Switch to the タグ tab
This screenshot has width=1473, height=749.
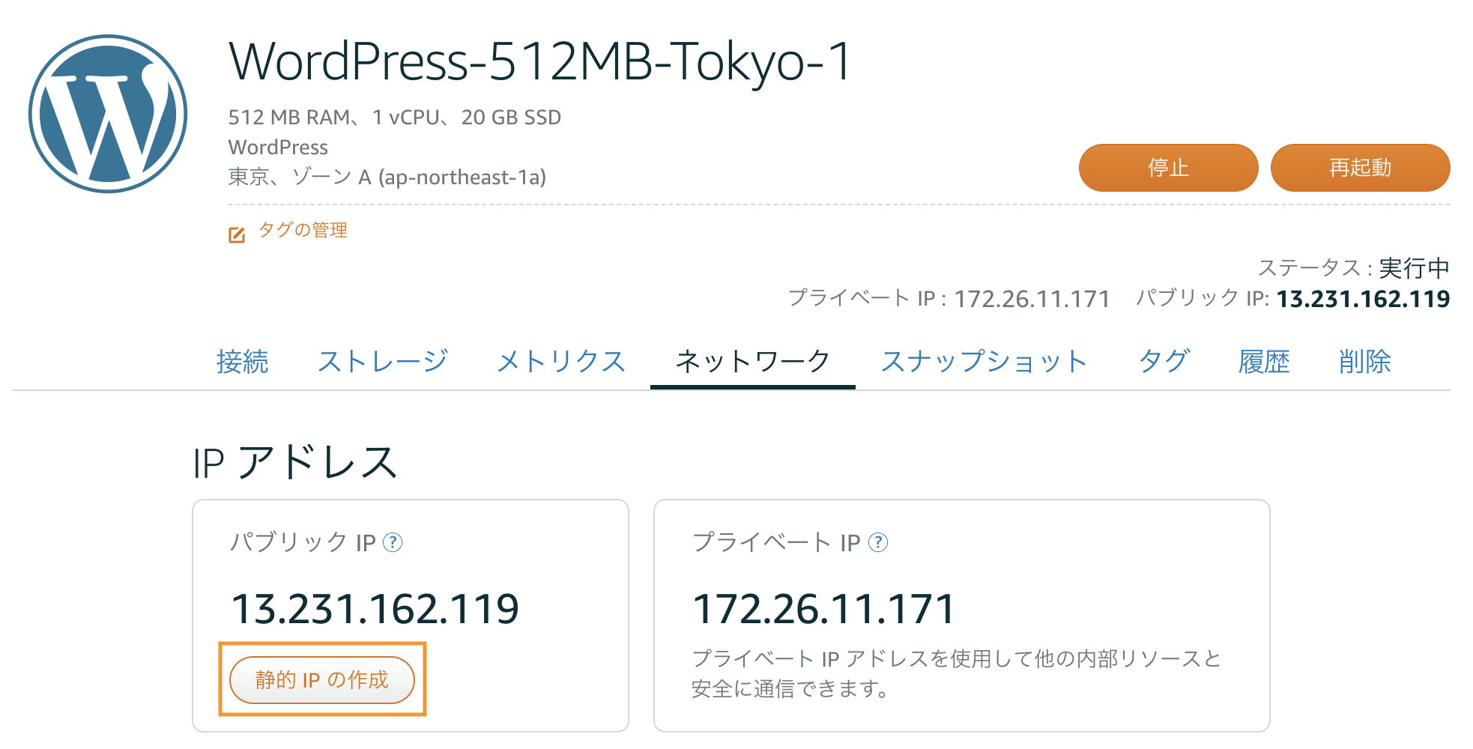pos(1166,362)
